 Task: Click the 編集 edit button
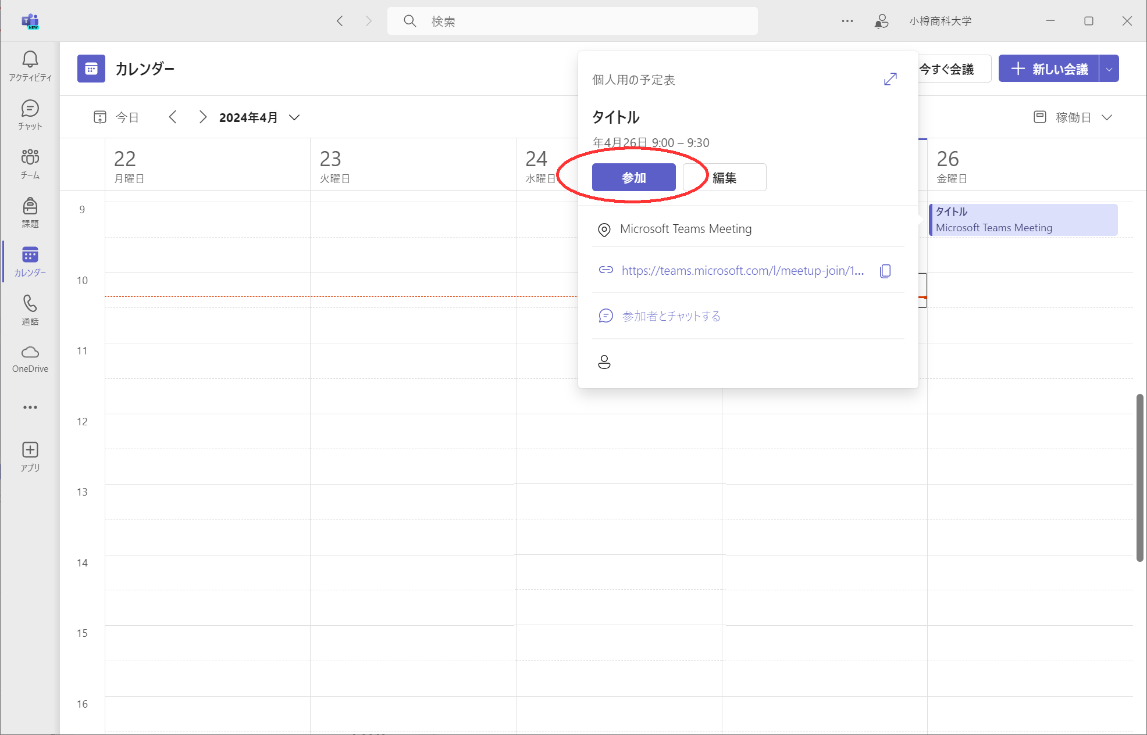[725, 178]
